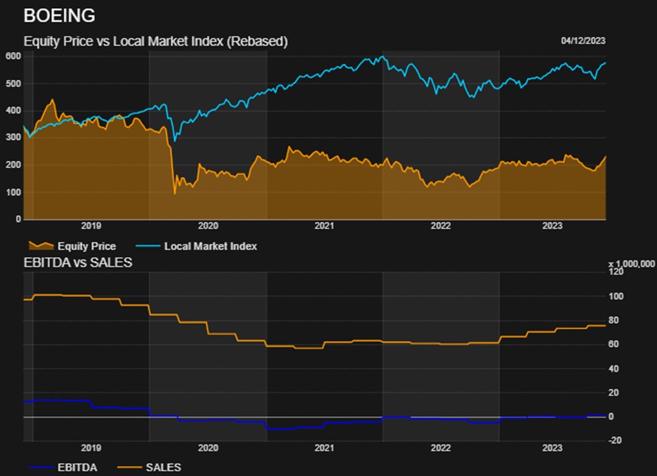This screenshot has width=657, height=476.
Task: Click the 20 value on the EBITDA chart axis
Action: 614,393
